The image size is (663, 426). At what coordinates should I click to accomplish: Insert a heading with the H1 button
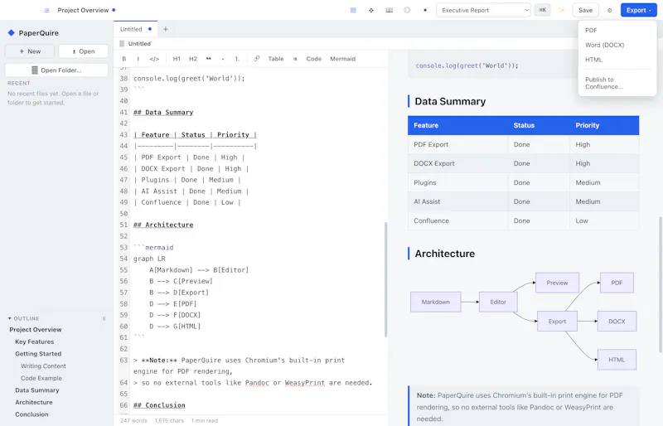tap(177, 59)
